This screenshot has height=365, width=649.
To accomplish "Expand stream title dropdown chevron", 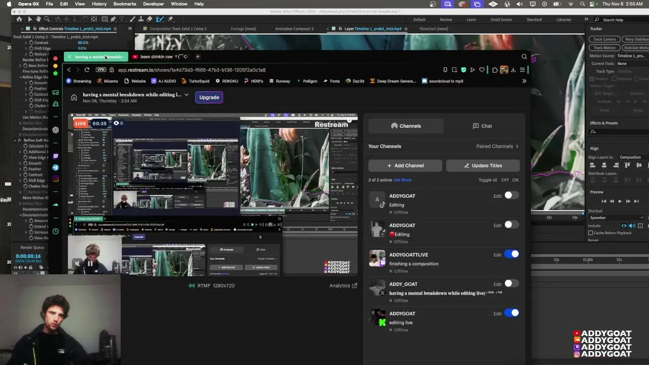I will [x=187, y=95].
